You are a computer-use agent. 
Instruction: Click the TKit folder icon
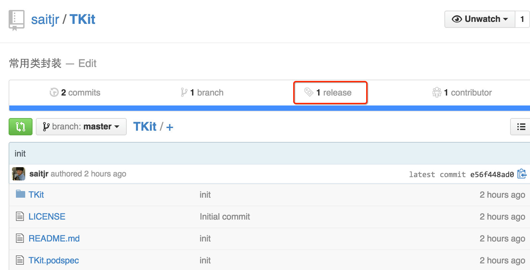click(x=20, y=194)
